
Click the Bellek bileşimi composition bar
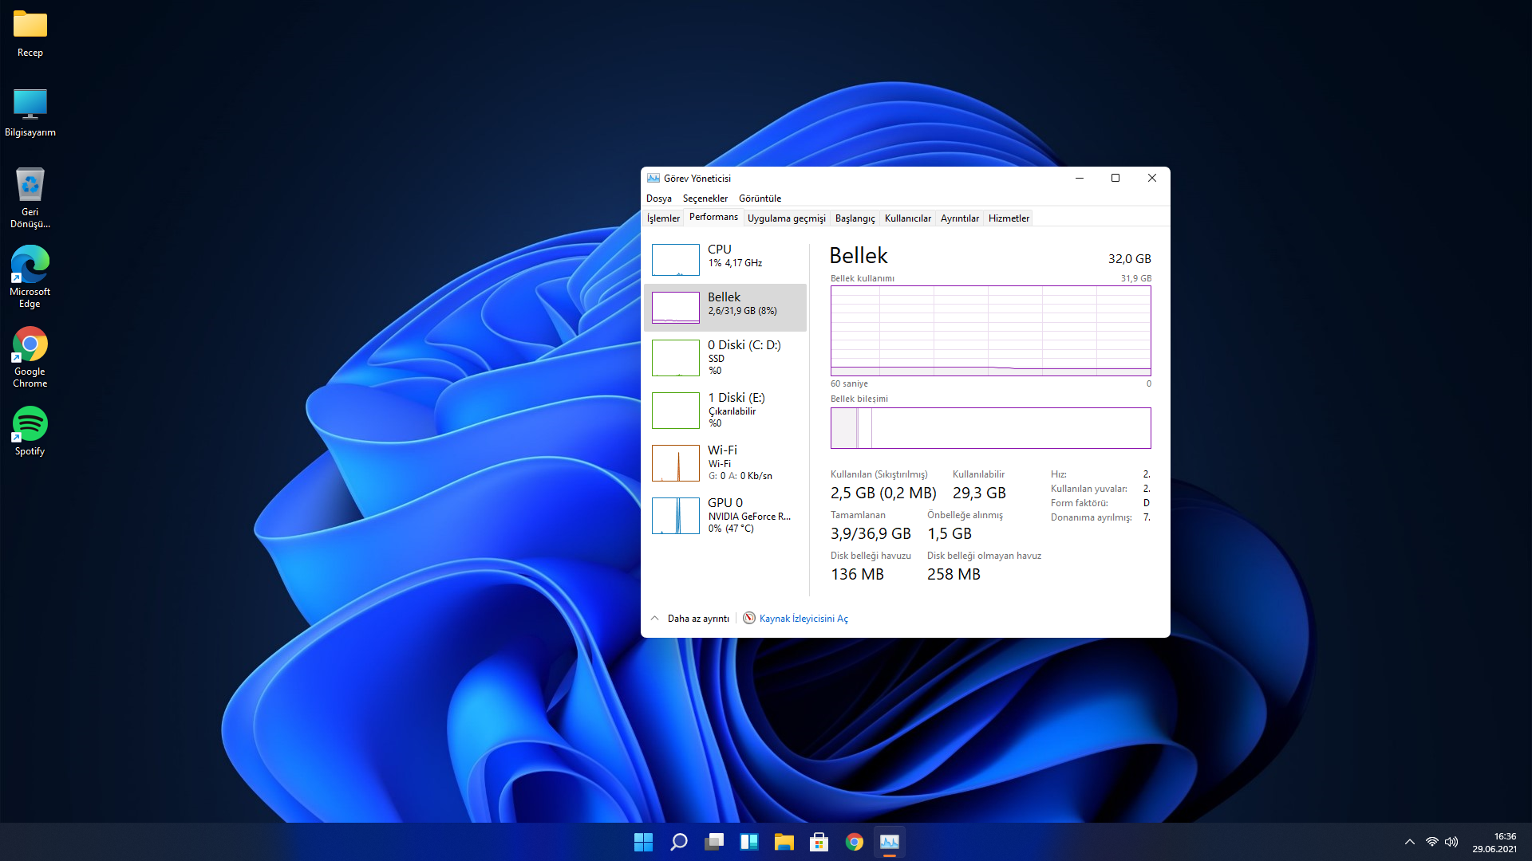[x=990, y=428]
